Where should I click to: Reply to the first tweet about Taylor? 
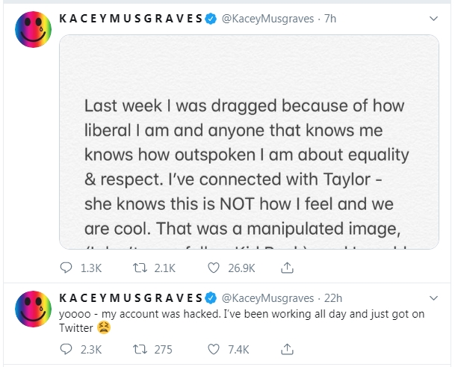click(x=66, y=267)
